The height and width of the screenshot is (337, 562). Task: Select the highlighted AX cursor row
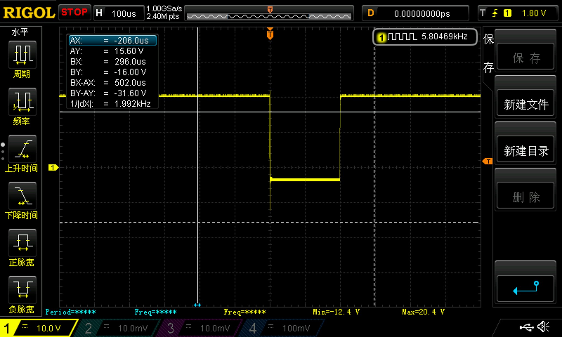pyautogui.click(x=113, y=40)
